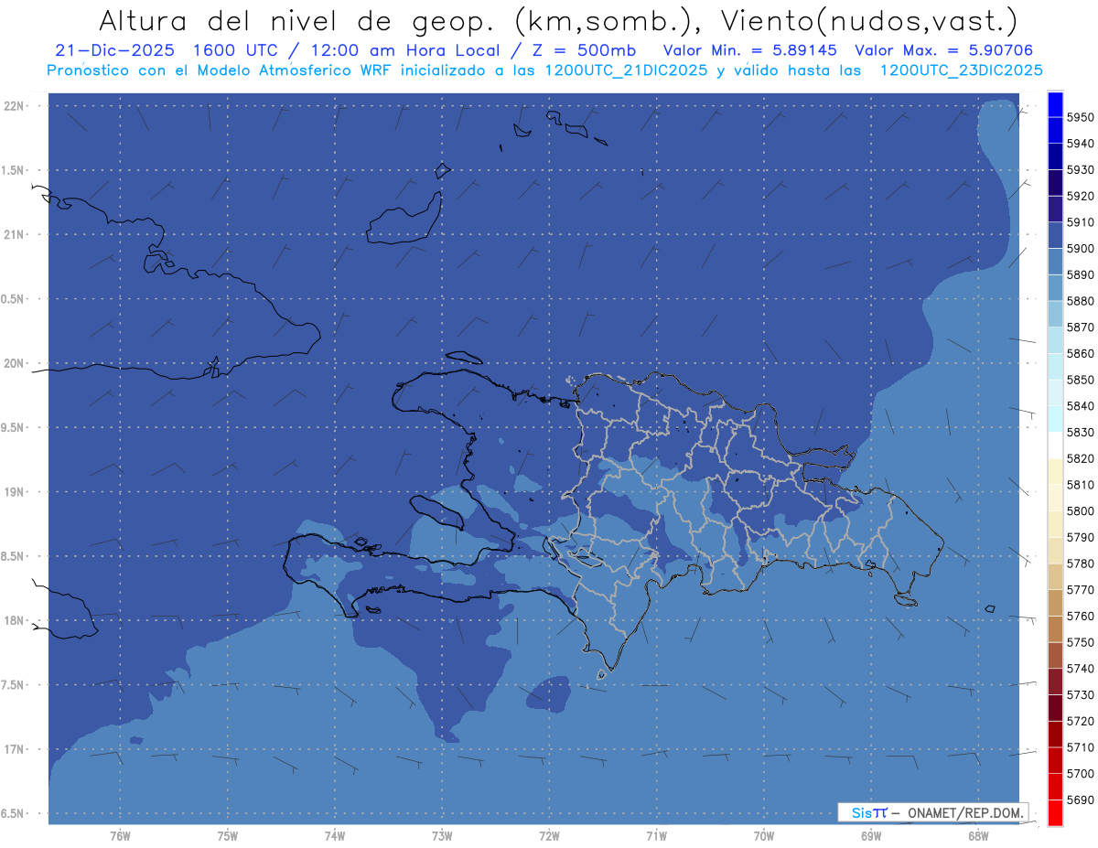
Task: Click the '73W' longitude label
Action: coord(442,836)
